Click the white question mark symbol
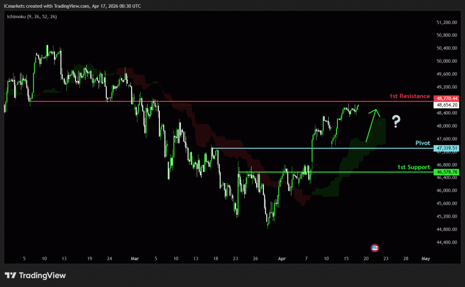This screenshot has height=287, width=465. [x=396, y=121]
